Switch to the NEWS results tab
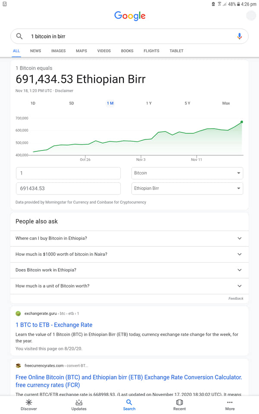 pyautogui.click(x=35, y=51)
